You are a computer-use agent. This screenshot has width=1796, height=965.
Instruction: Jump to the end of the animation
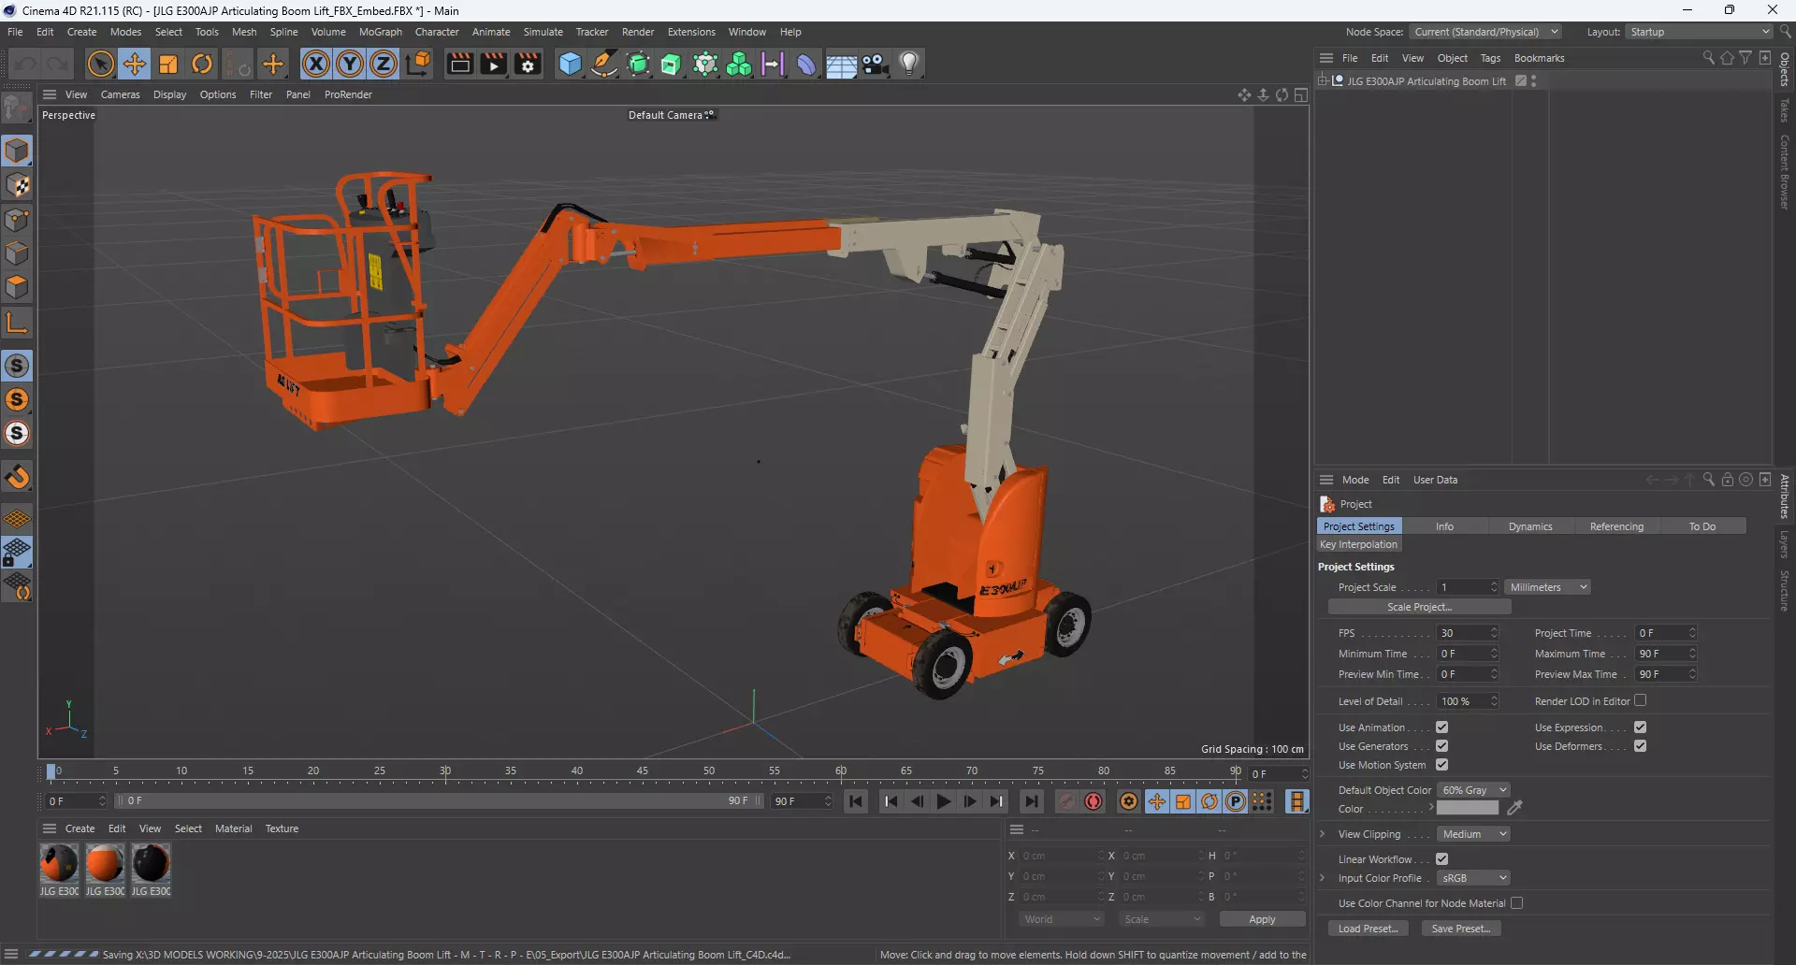pos(1031,801)
